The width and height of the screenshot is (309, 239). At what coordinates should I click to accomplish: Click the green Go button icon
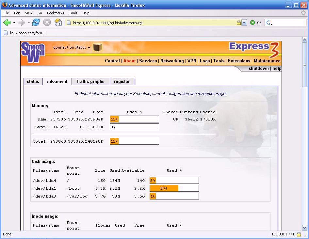[252, 23]
